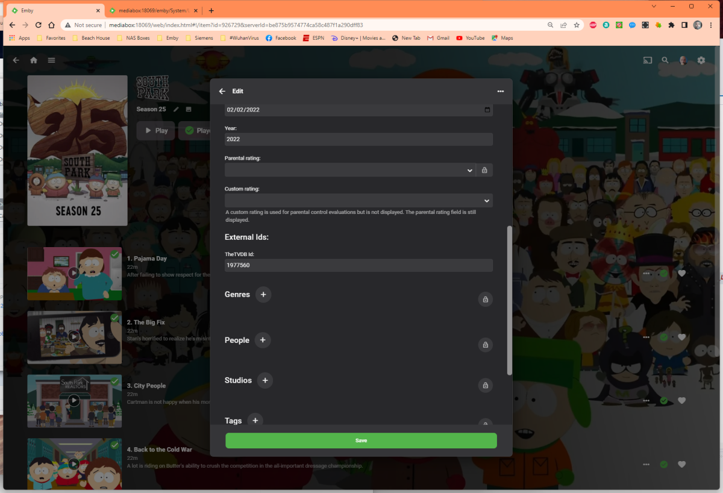Open the three-dot menu in the Edit dialog
Screen dimensions: 723x493
tap(500, 91)
